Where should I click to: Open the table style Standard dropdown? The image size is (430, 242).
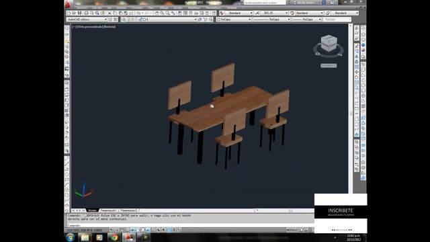pos(309,13)
